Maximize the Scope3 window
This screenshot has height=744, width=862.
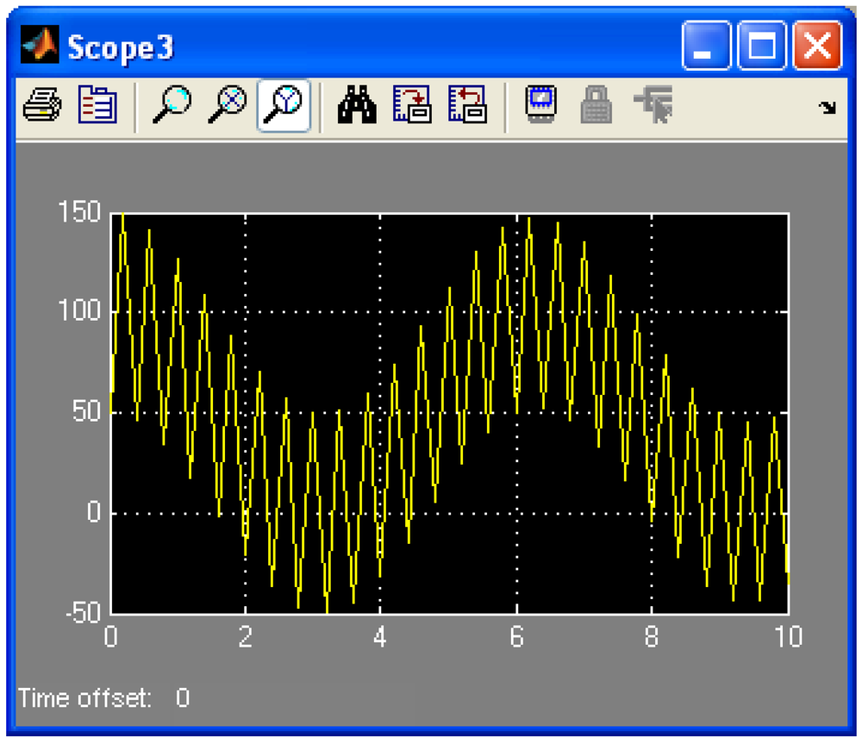coord(761,47)
